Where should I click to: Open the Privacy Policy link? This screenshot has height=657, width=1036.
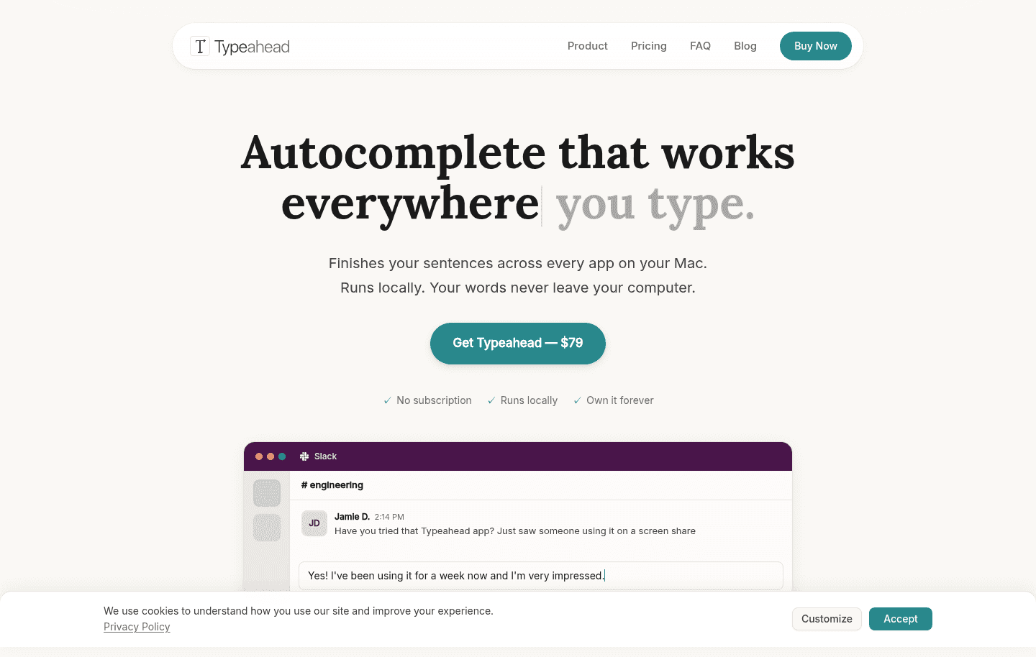point(137,627)
